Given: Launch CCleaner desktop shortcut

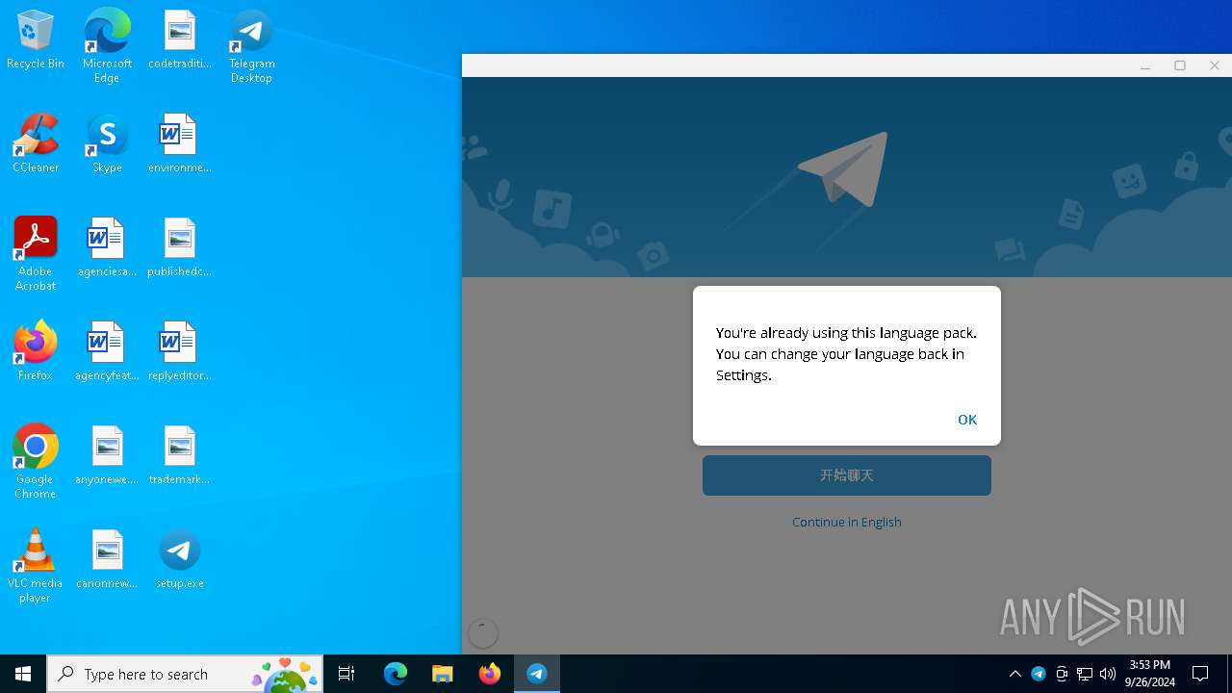Looking at the screenshot, I should click(36, 144).
